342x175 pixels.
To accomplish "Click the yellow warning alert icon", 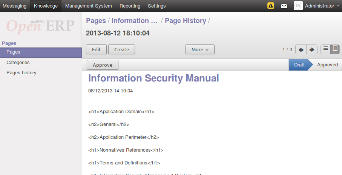I will (271, 6).
